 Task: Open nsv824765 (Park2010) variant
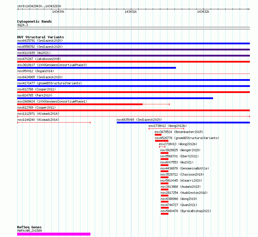[x=35, y=95]
